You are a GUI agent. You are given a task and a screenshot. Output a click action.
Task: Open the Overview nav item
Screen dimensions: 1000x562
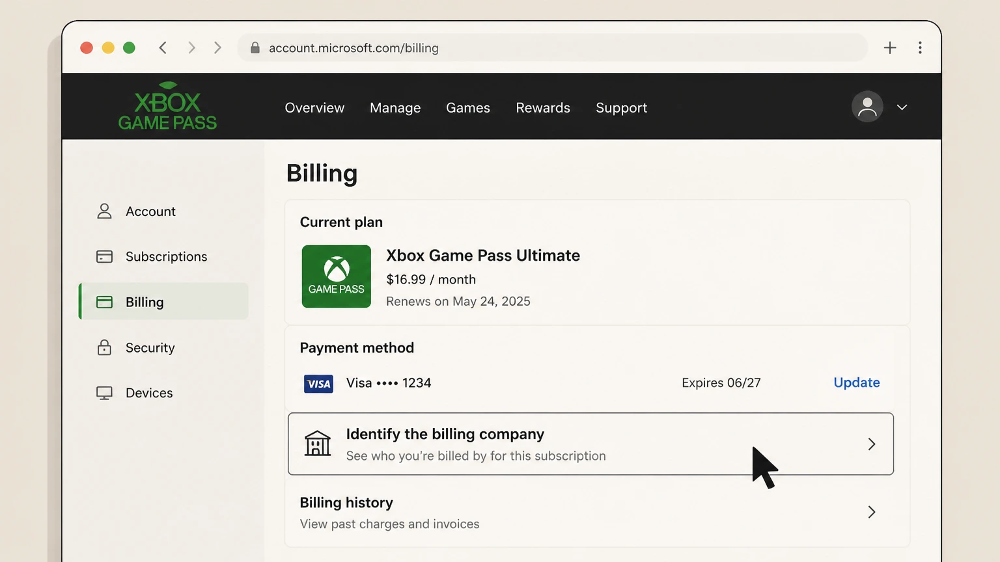click(x=314, y=108)
